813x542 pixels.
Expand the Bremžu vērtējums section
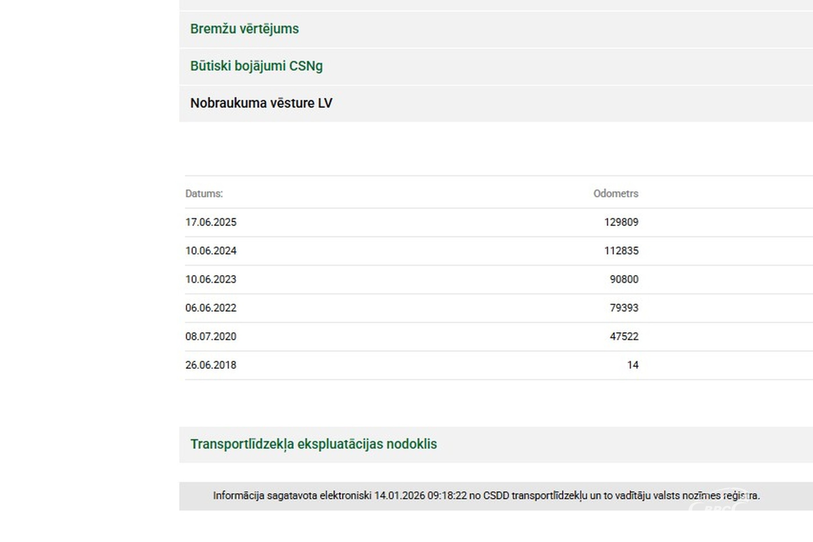244,29
